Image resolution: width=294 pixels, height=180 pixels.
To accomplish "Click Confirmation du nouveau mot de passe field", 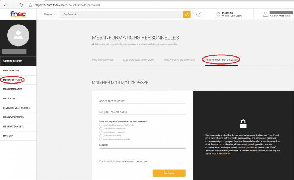I will 142,161.
